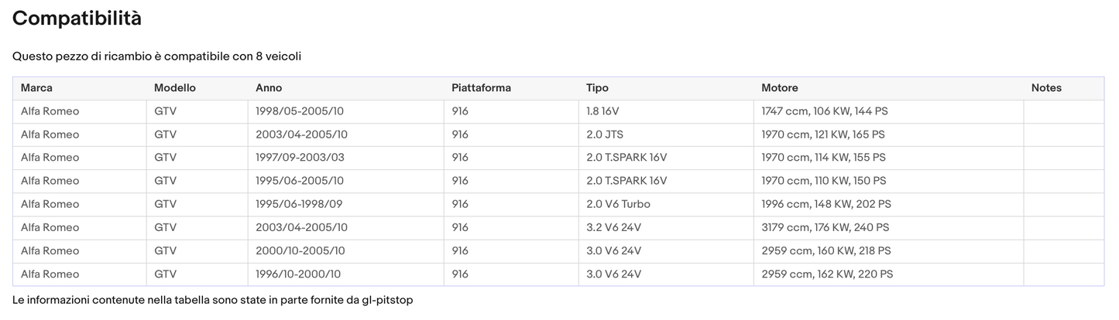1119x320 pixels.
Task: Click the 3179 ccm, 176 KW engine cell
Action: click(x=825, y=227)
